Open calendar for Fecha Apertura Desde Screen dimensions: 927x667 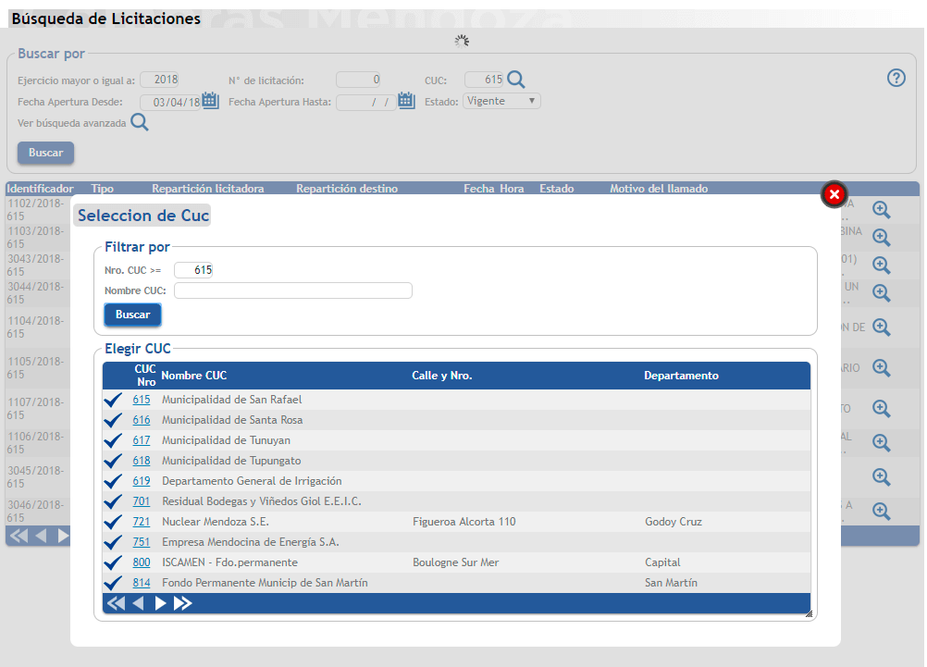210,100
